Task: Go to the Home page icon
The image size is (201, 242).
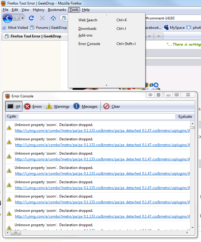Action: tap(53, 18)
